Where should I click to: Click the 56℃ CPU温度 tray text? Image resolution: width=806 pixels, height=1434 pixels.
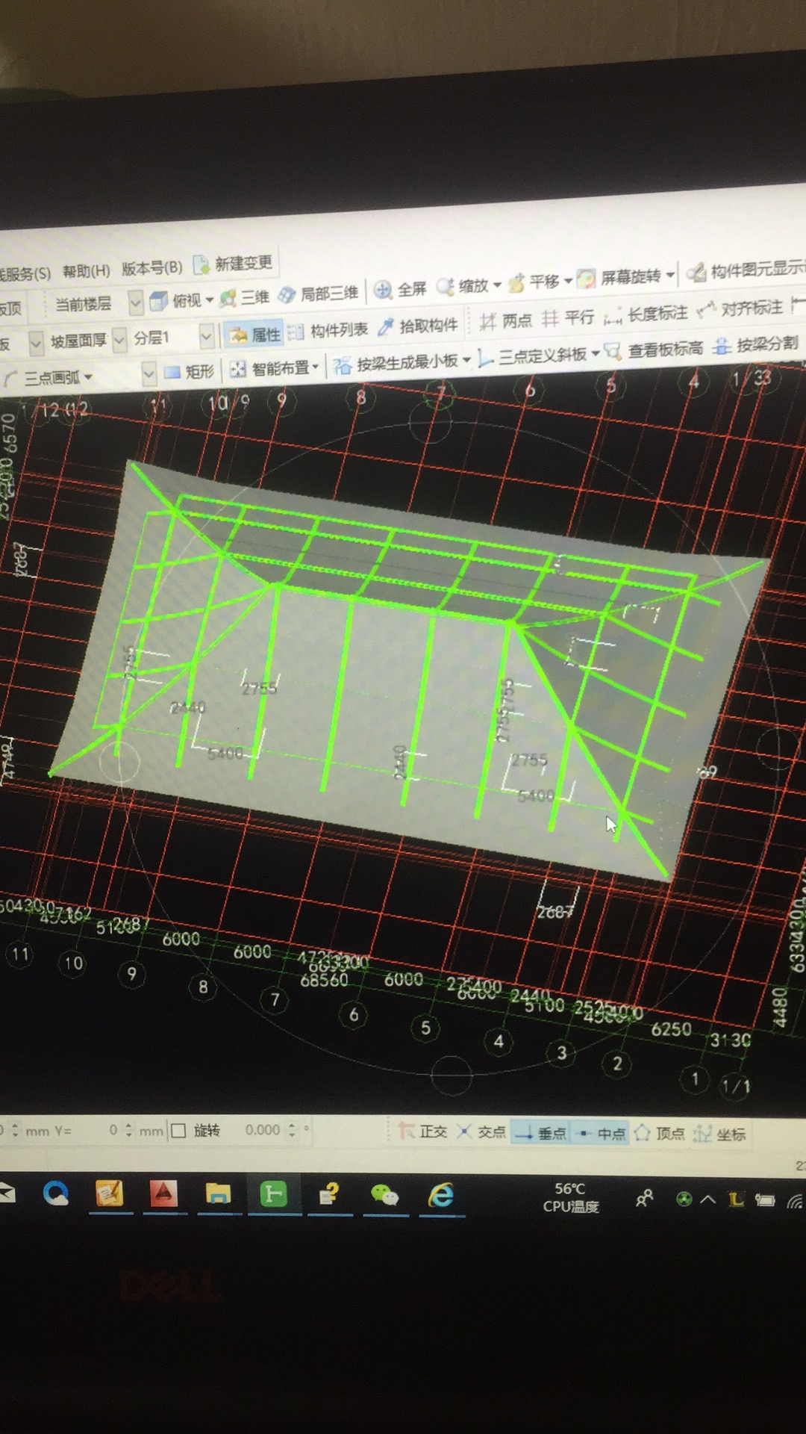(571, 1198)
